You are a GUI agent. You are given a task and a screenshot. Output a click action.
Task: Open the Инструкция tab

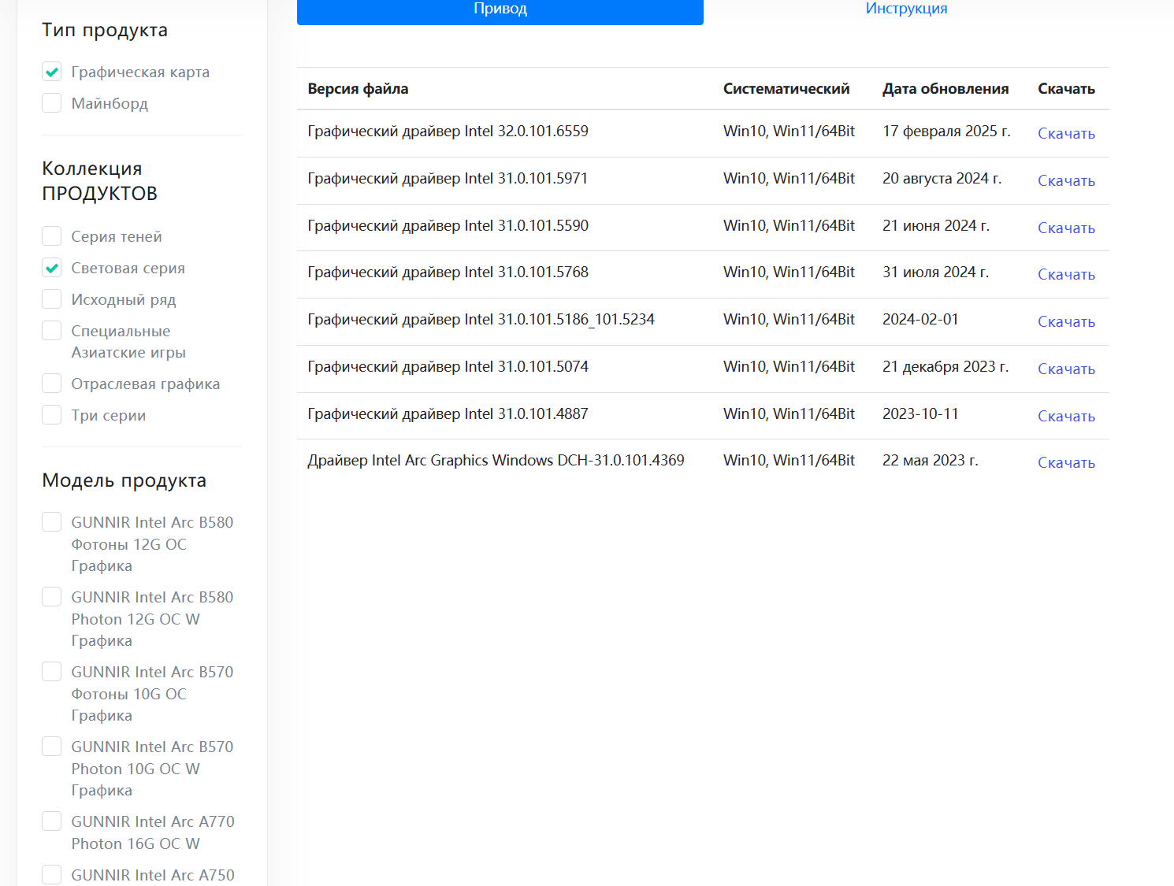(x=906, y=9)
